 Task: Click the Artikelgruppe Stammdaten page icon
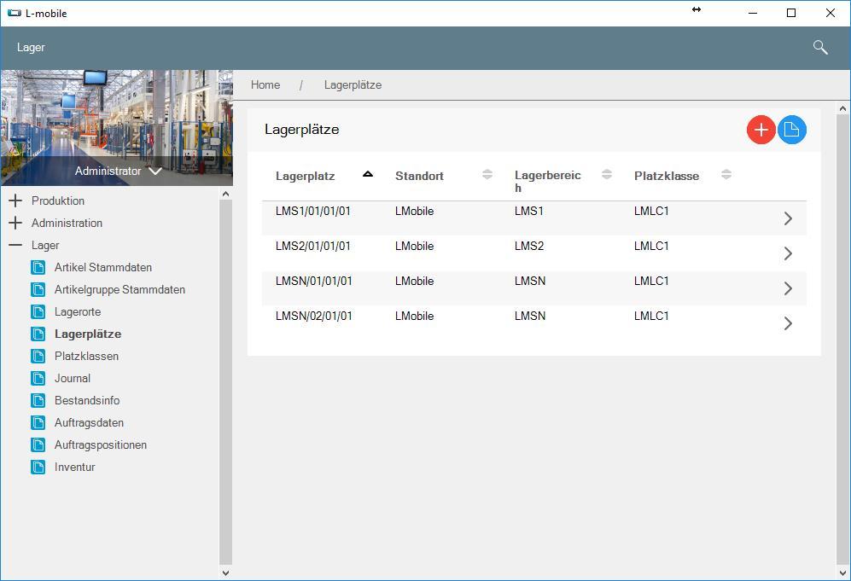[38, 290]
